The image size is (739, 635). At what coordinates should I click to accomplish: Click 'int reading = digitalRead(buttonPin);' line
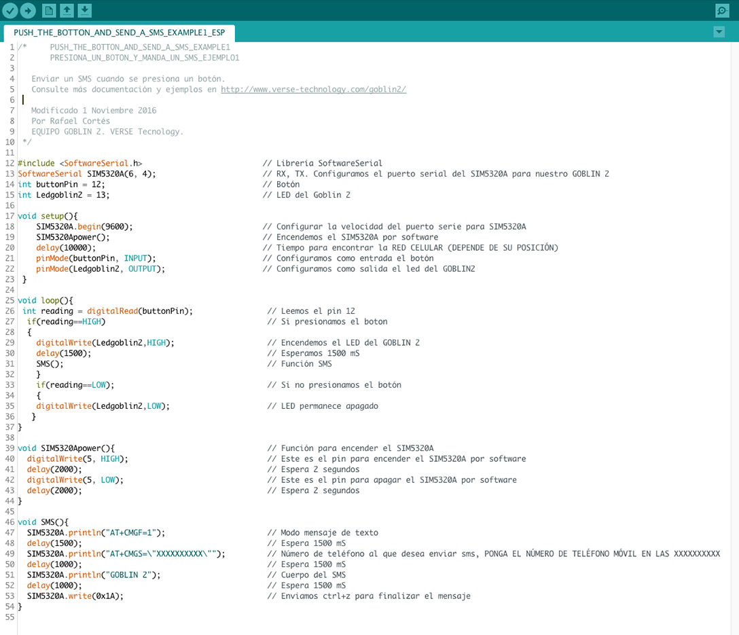click(107, 311)
